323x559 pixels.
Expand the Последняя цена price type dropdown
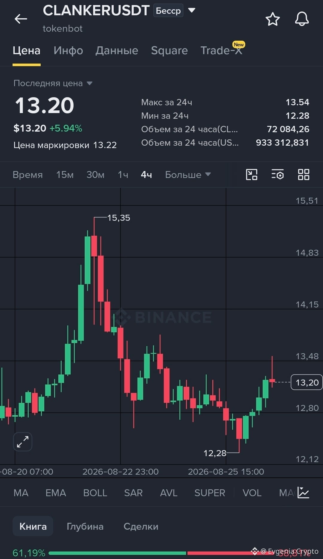[x=53, y=83]
